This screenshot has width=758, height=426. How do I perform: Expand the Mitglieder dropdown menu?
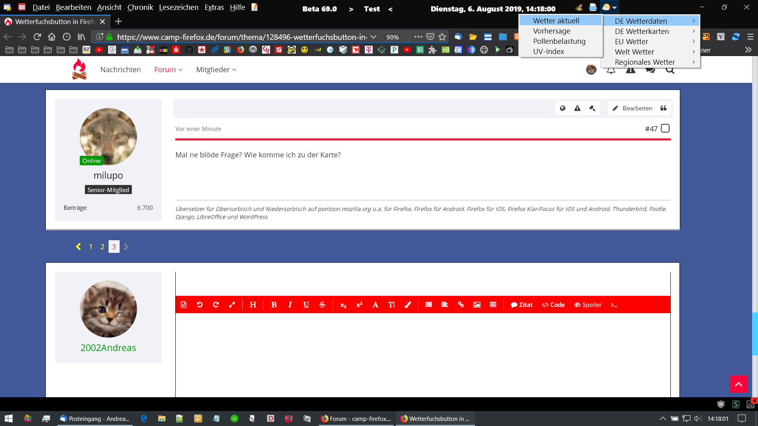216,70
